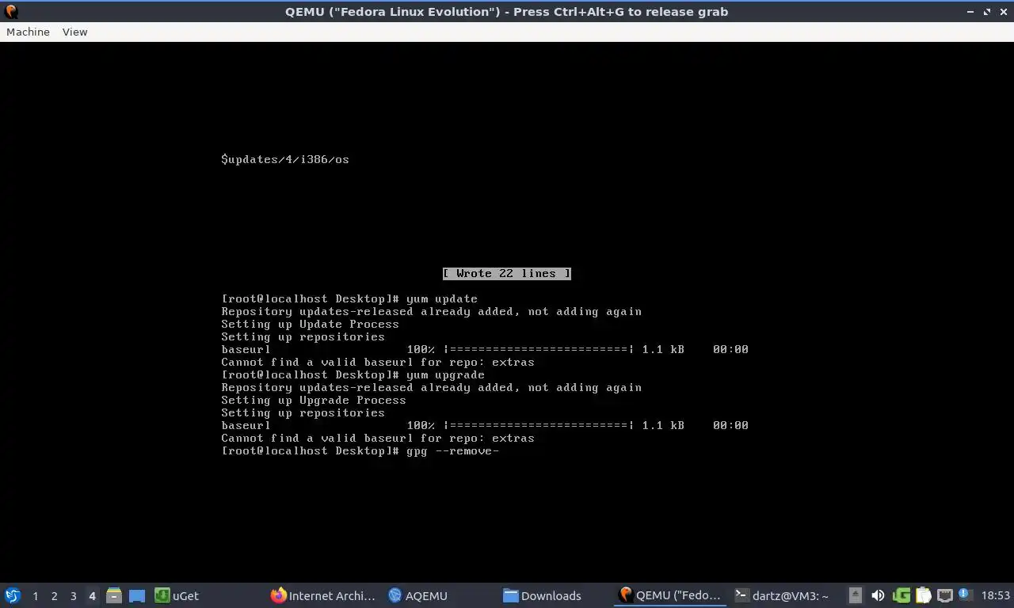Click the 'gpg --remove-' command prompt line
This screenshot has height=608, width=1014.
pos(360,450)
